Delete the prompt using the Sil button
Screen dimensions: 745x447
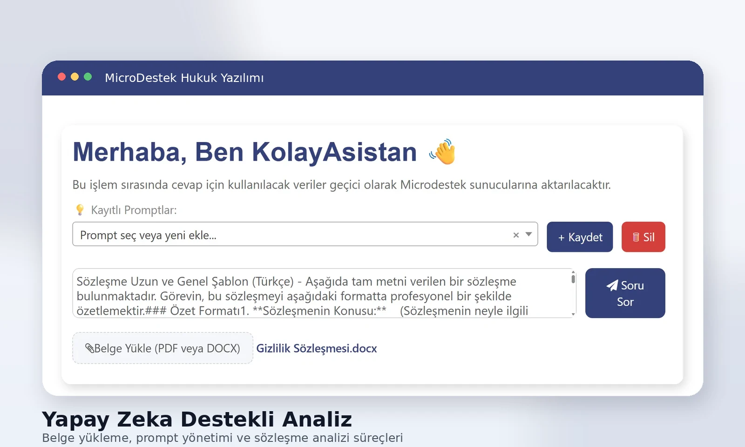point(643,237)
